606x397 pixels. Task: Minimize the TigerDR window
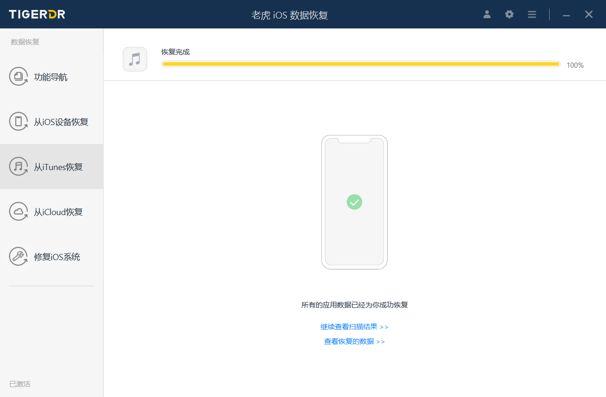(566, 15)
